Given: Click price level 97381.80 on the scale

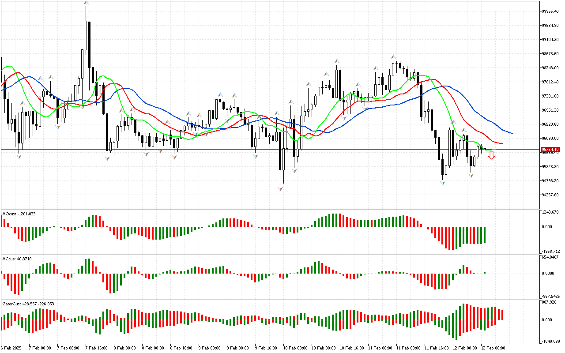Looking at the screenshot, I should coord(551,96).
